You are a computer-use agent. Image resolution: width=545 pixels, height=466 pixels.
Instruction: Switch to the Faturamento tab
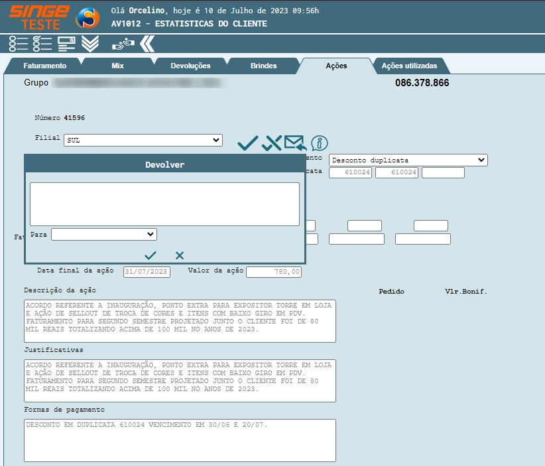pyautogui.click(x=44, y=66)
